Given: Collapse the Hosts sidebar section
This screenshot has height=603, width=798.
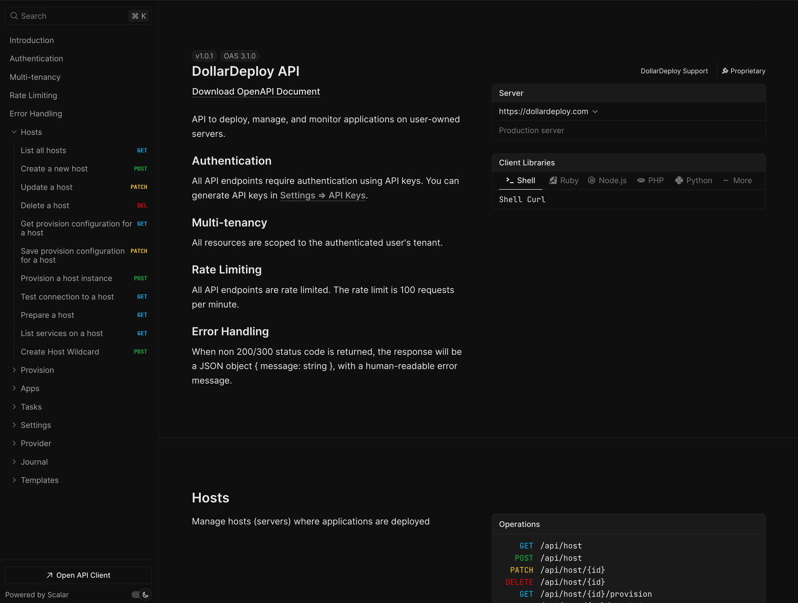Looking at the screenshot, I should [14, 132].
